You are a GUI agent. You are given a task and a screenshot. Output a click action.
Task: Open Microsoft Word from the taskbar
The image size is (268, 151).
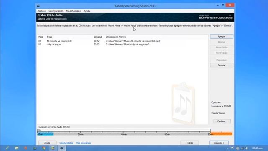tap(35, 148)
